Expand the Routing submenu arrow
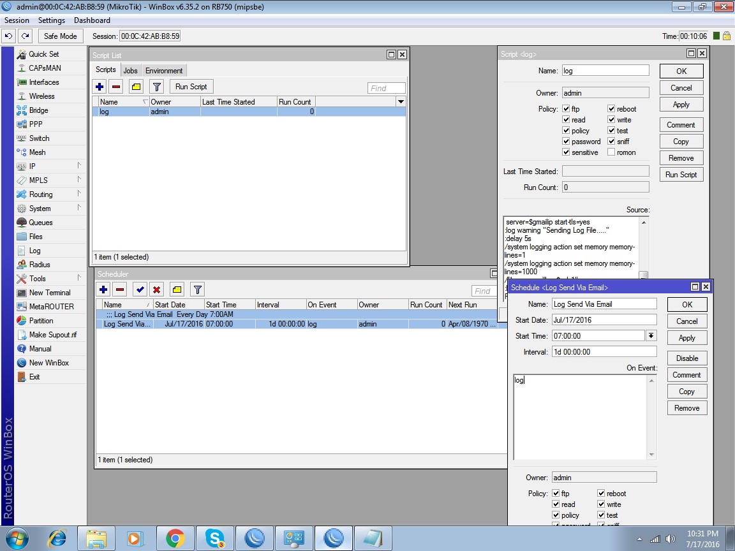Screen dimensions: 735x551 point(79,193)
